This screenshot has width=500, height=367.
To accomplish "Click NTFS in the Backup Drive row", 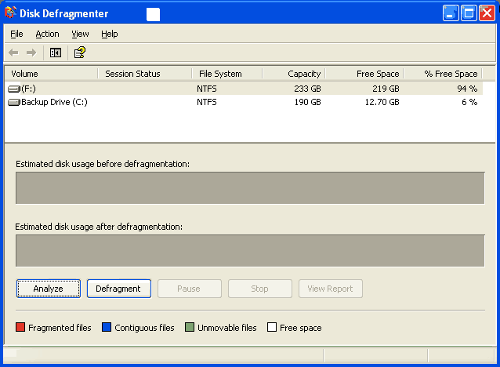I will 207,102.
